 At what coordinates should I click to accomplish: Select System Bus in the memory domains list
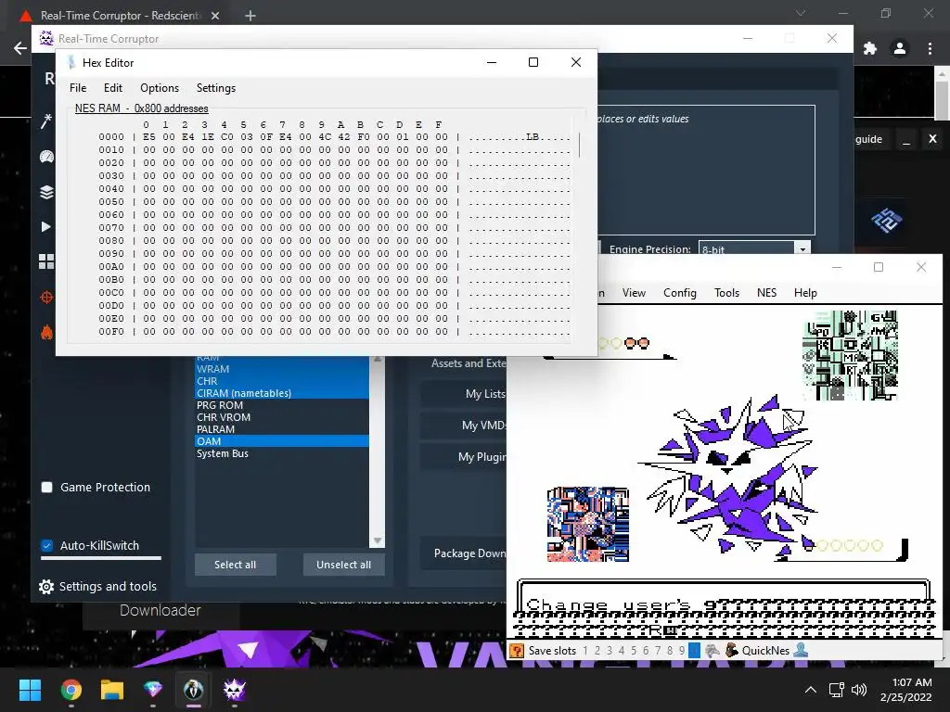282,453
